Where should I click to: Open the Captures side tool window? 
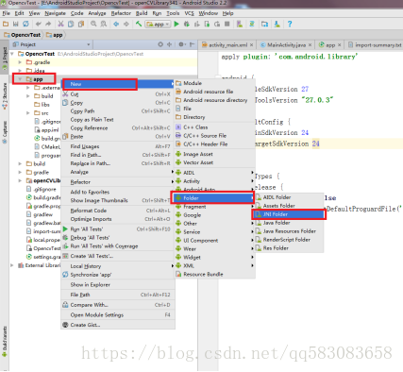5,132
